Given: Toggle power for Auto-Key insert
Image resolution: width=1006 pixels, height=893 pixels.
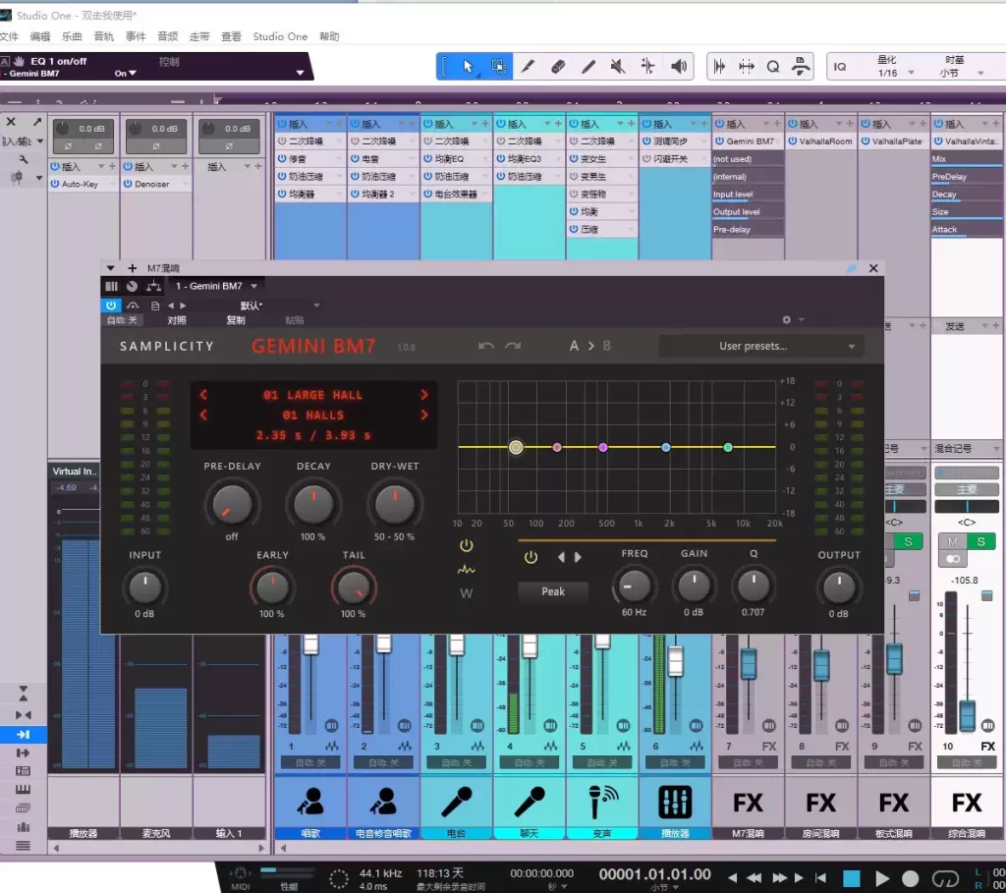Looking at the screenshot, I should pos(55,184).
